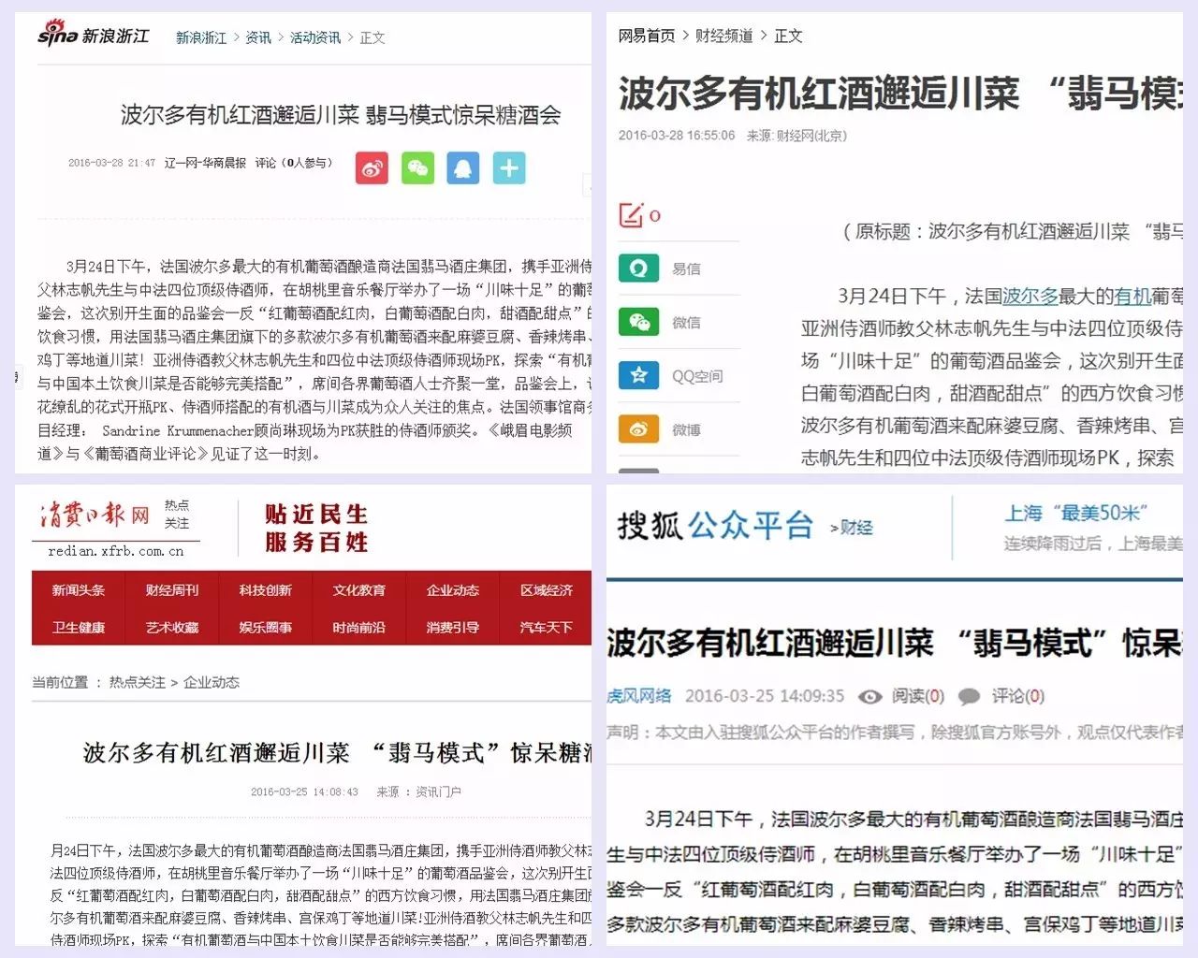Select the 财经周刊 menu item
Screen dimensions: 1198x958
click(172, 590)
